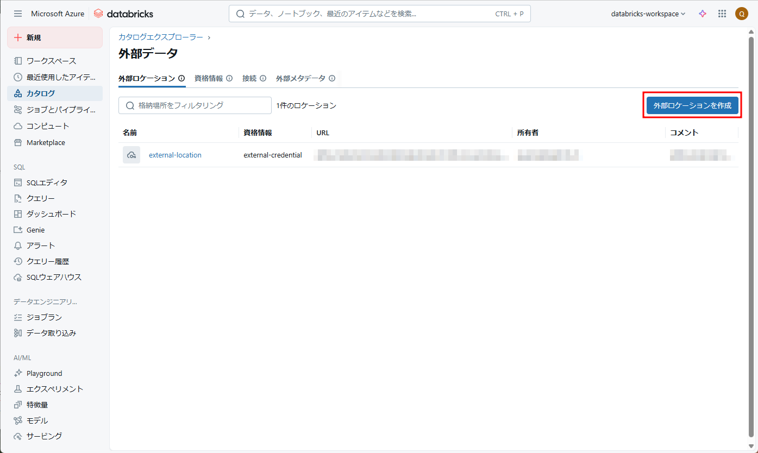Viewport: 758px width, 453px height.
Task: Click the external-location row icon
Action: 131,155
